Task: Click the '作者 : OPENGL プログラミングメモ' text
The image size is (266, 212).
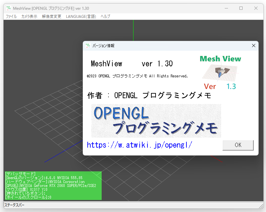Action: point(149,95)
